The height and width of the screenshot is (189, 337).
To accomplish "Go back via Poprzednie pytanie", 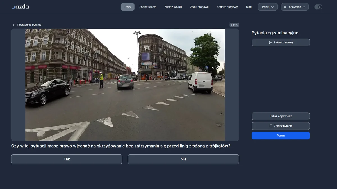I will coord(27,25).
